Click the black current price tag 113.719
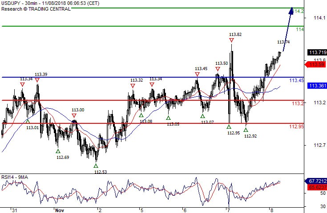 coord(317,52)
